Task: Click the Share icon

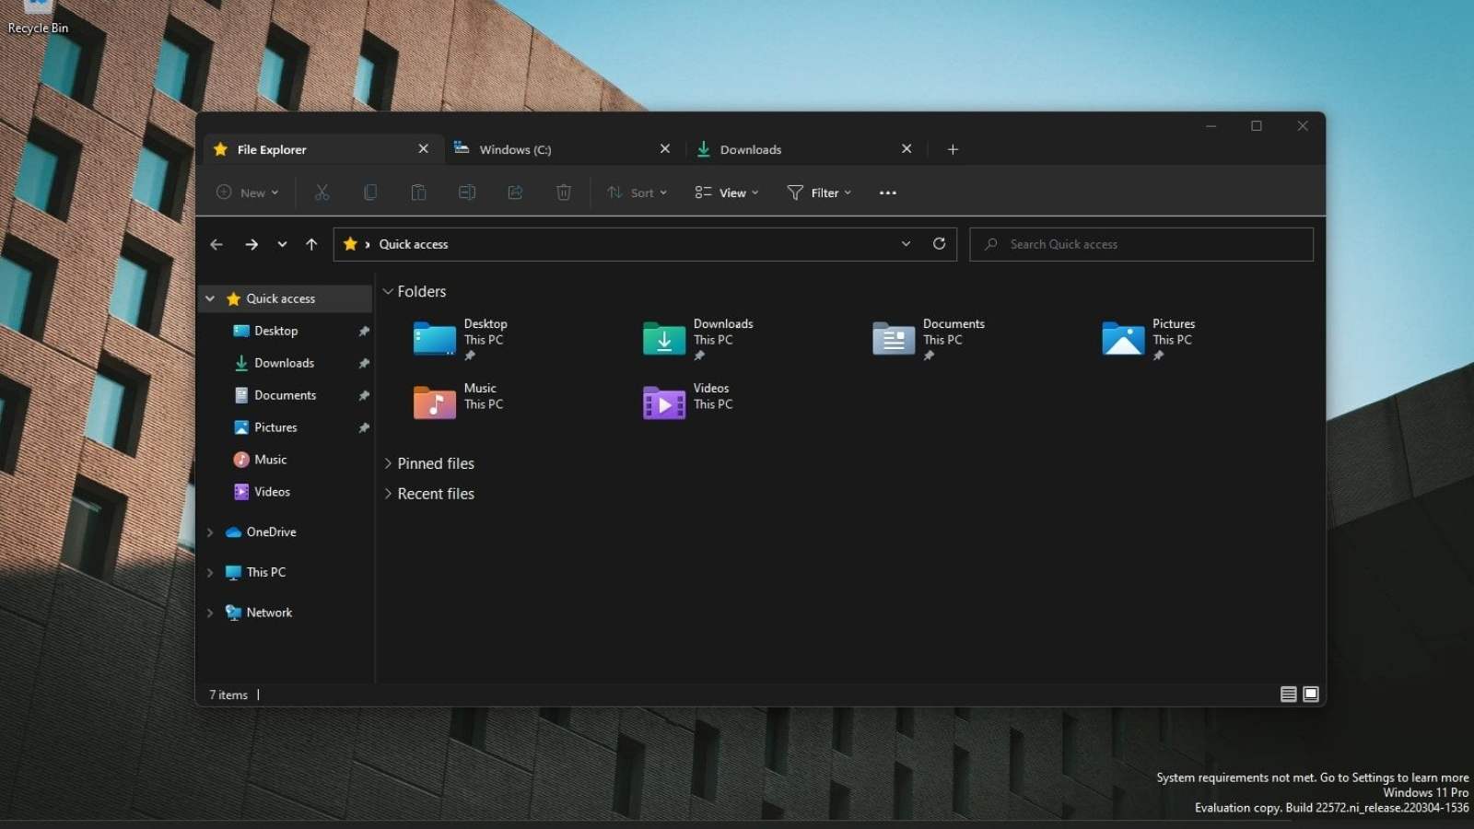Action: (515, 193)
